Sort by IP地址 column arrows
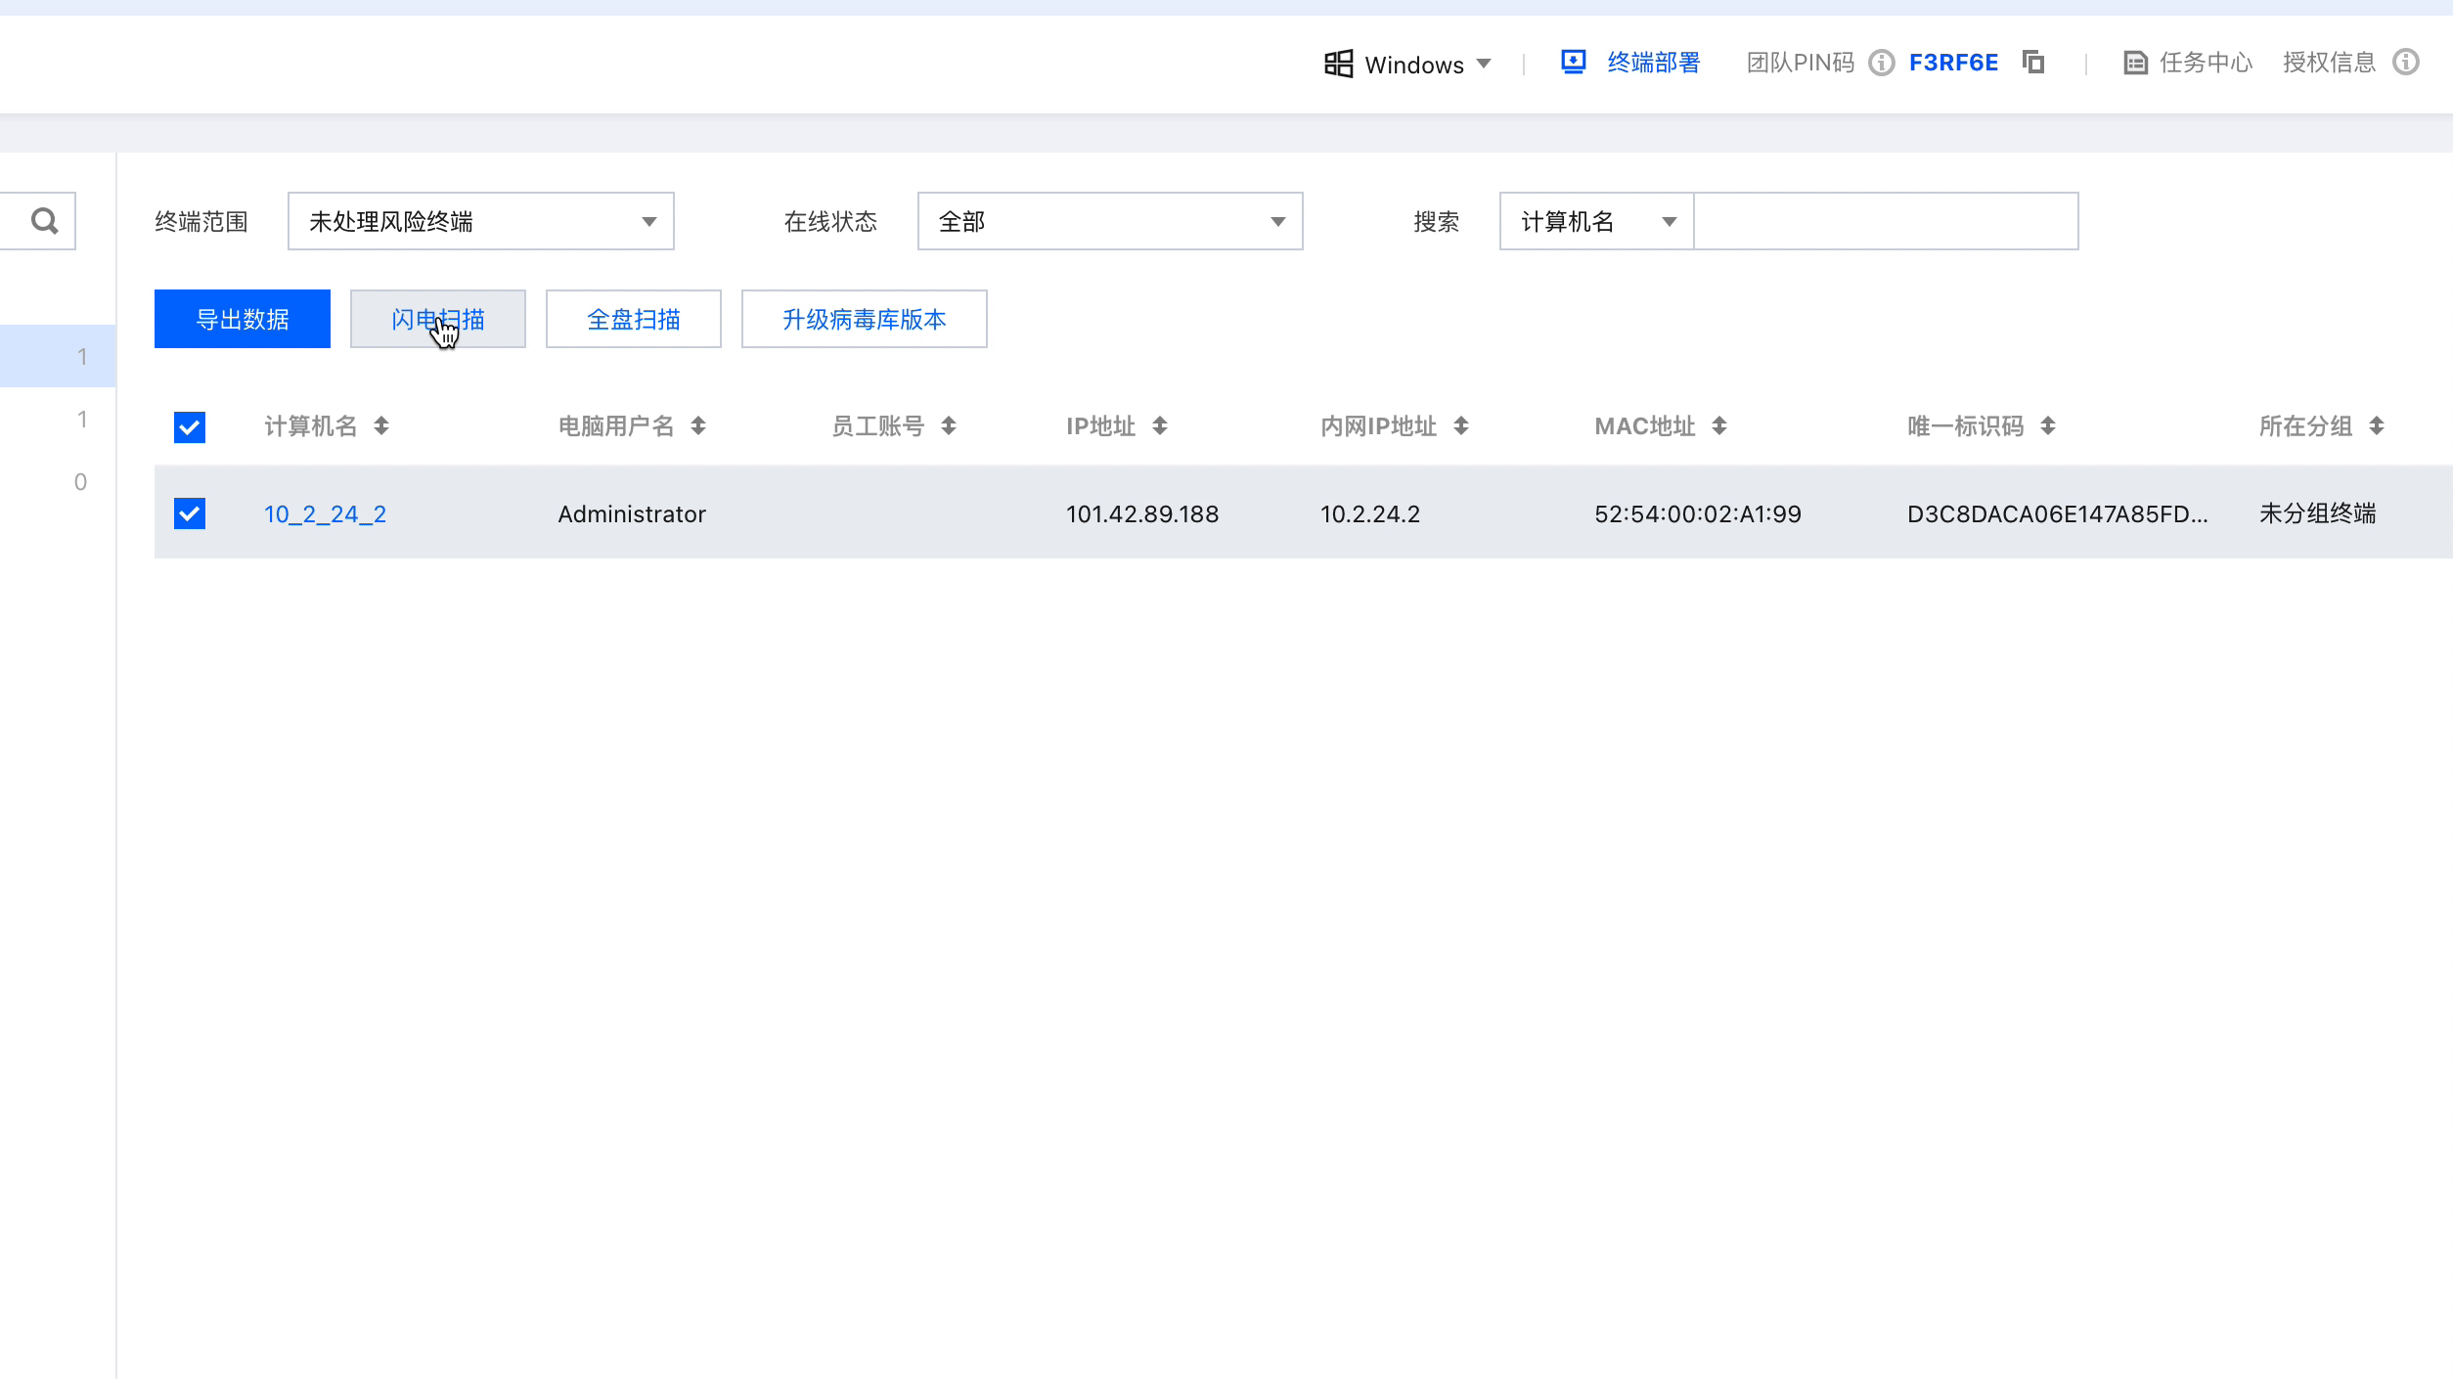This screenshot has width=2453, height=1379. point(1160,426)
